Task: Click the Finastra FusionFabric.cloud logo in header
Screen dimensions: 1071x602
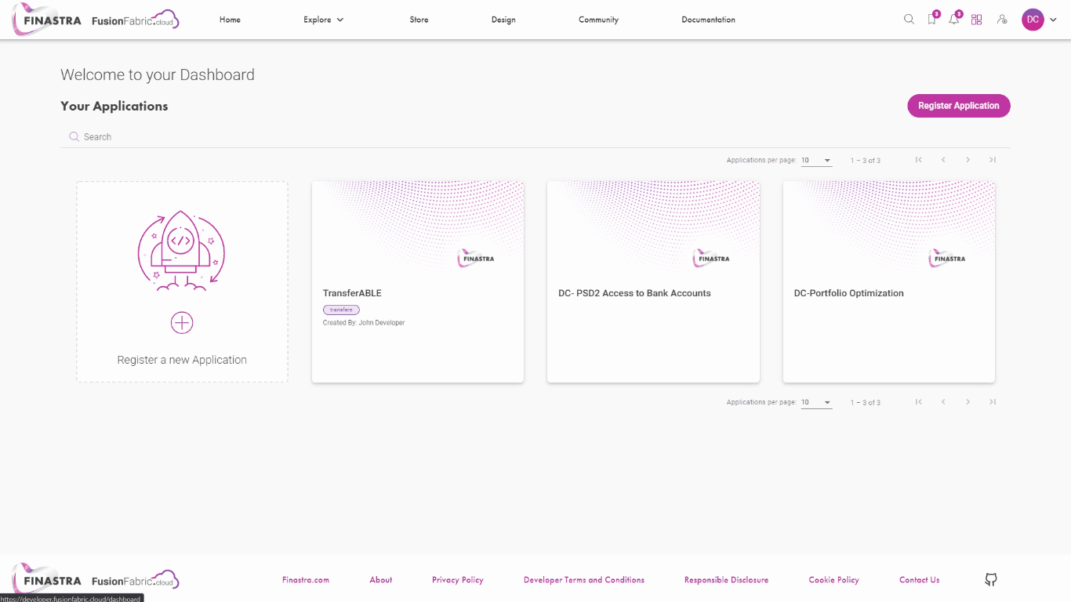Action: pos(96,20)
